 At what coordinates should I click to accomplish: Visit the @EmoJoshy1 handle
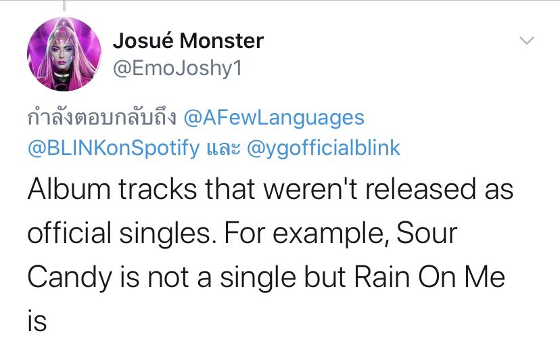177,69
